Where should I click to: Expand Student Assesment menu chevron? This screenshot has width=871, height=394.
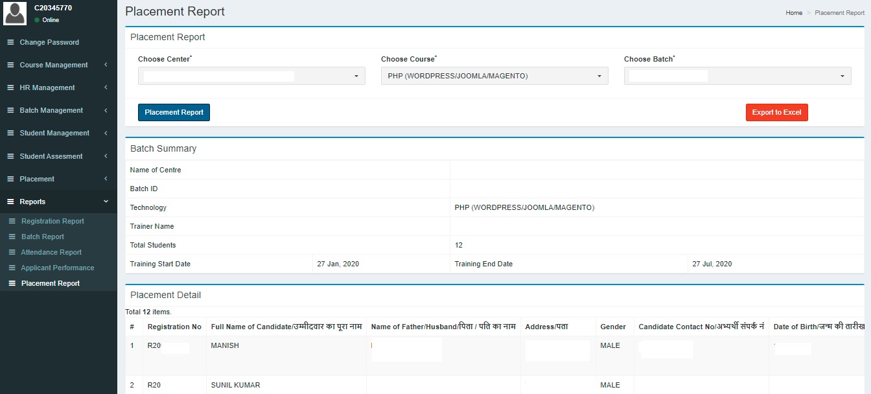(106, 156)
